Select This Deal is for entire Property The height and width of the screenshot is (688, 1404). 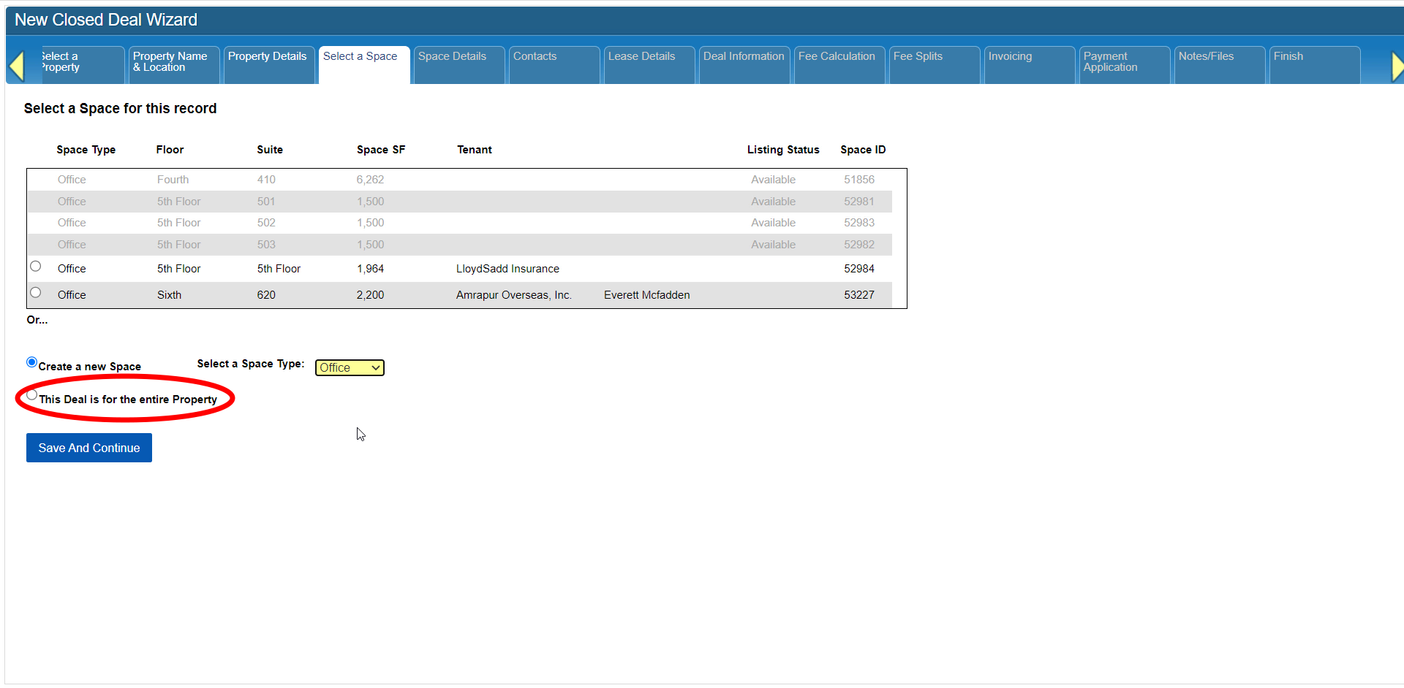[32, 395]
